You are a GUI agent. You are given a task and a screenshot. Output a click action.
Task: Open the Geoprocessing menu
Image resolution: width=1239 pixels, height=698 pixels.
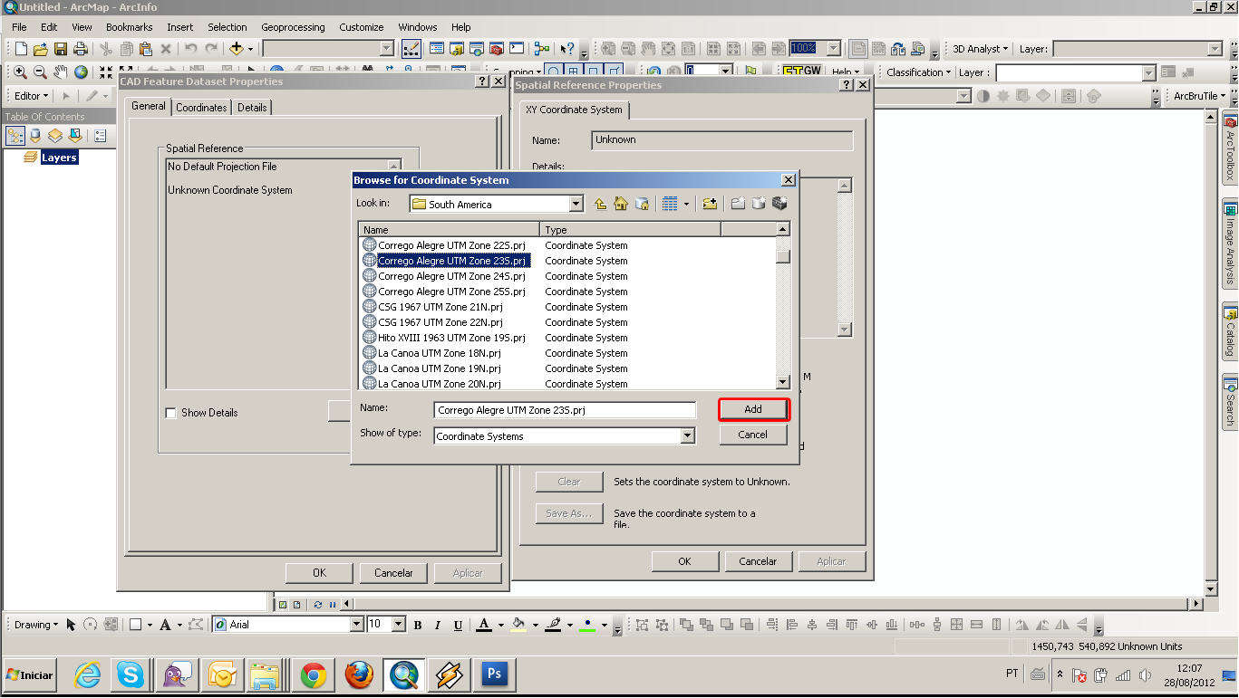293,27
